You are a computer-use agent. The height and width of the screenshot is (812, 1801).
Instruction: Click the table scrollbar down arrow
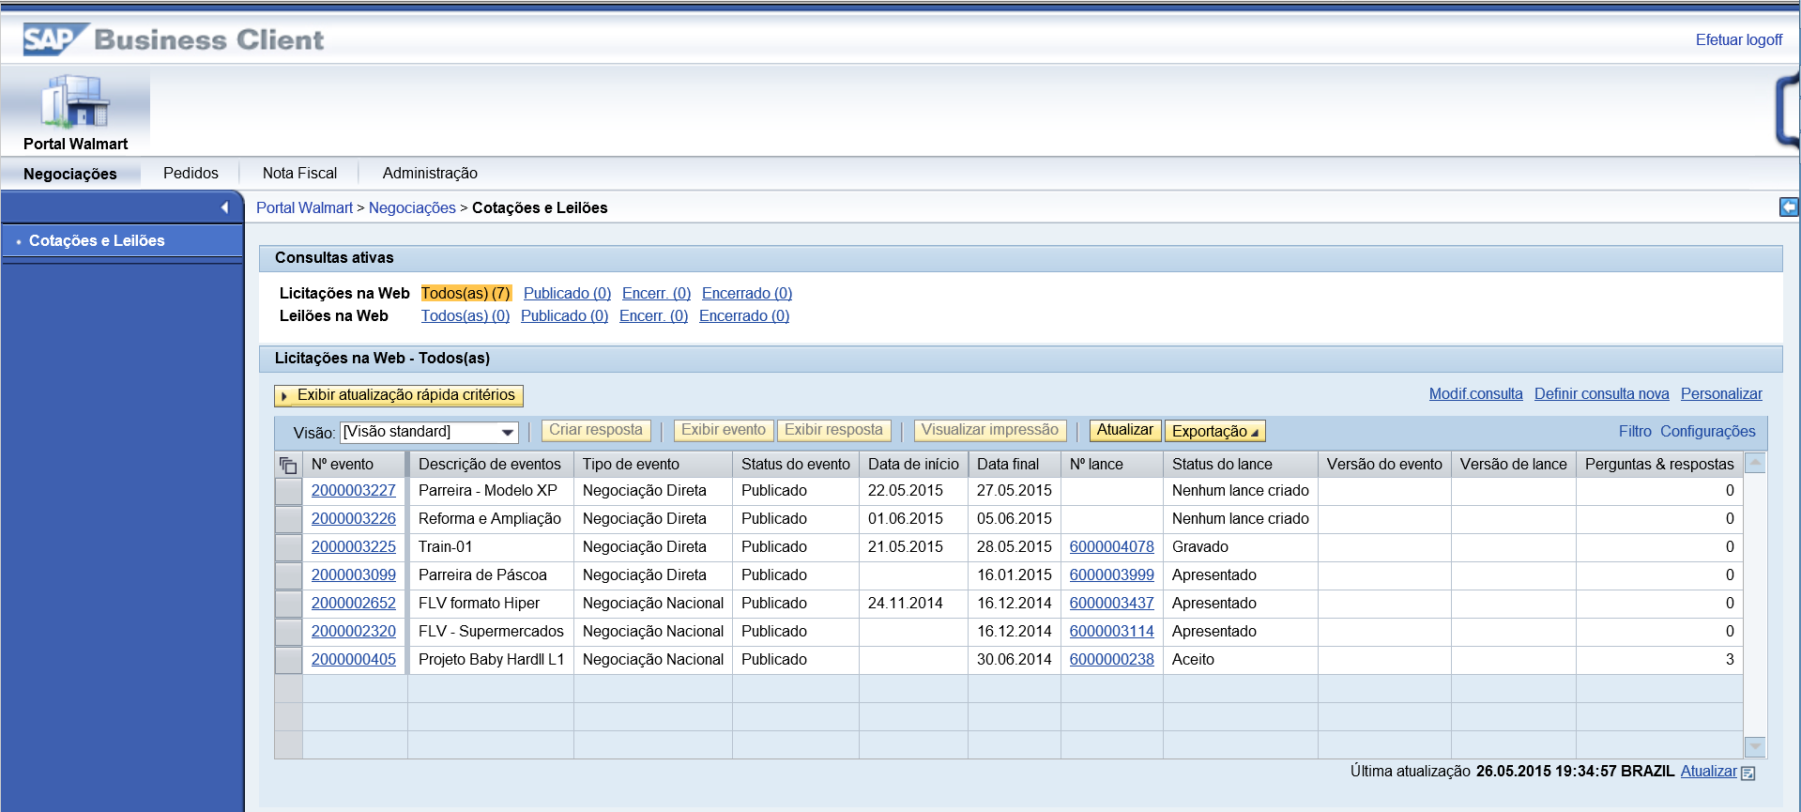pos(1755,746)
